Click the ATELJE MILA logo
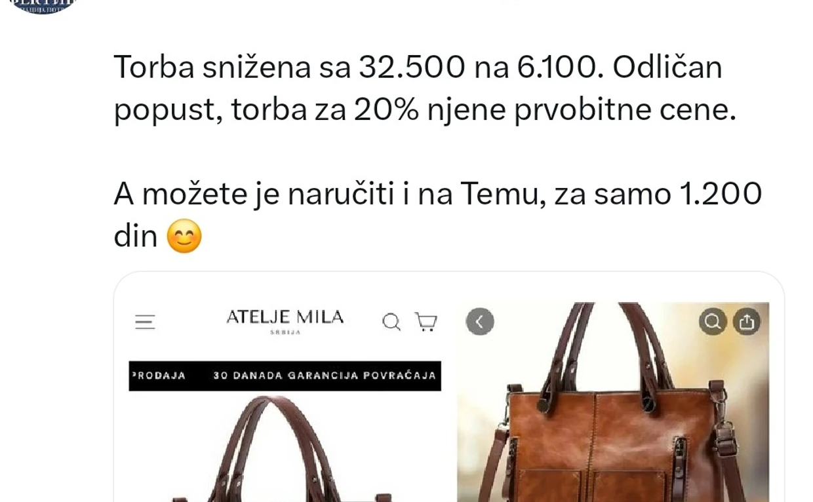Viewport: 813px width, 502px height. coord(285,318)
